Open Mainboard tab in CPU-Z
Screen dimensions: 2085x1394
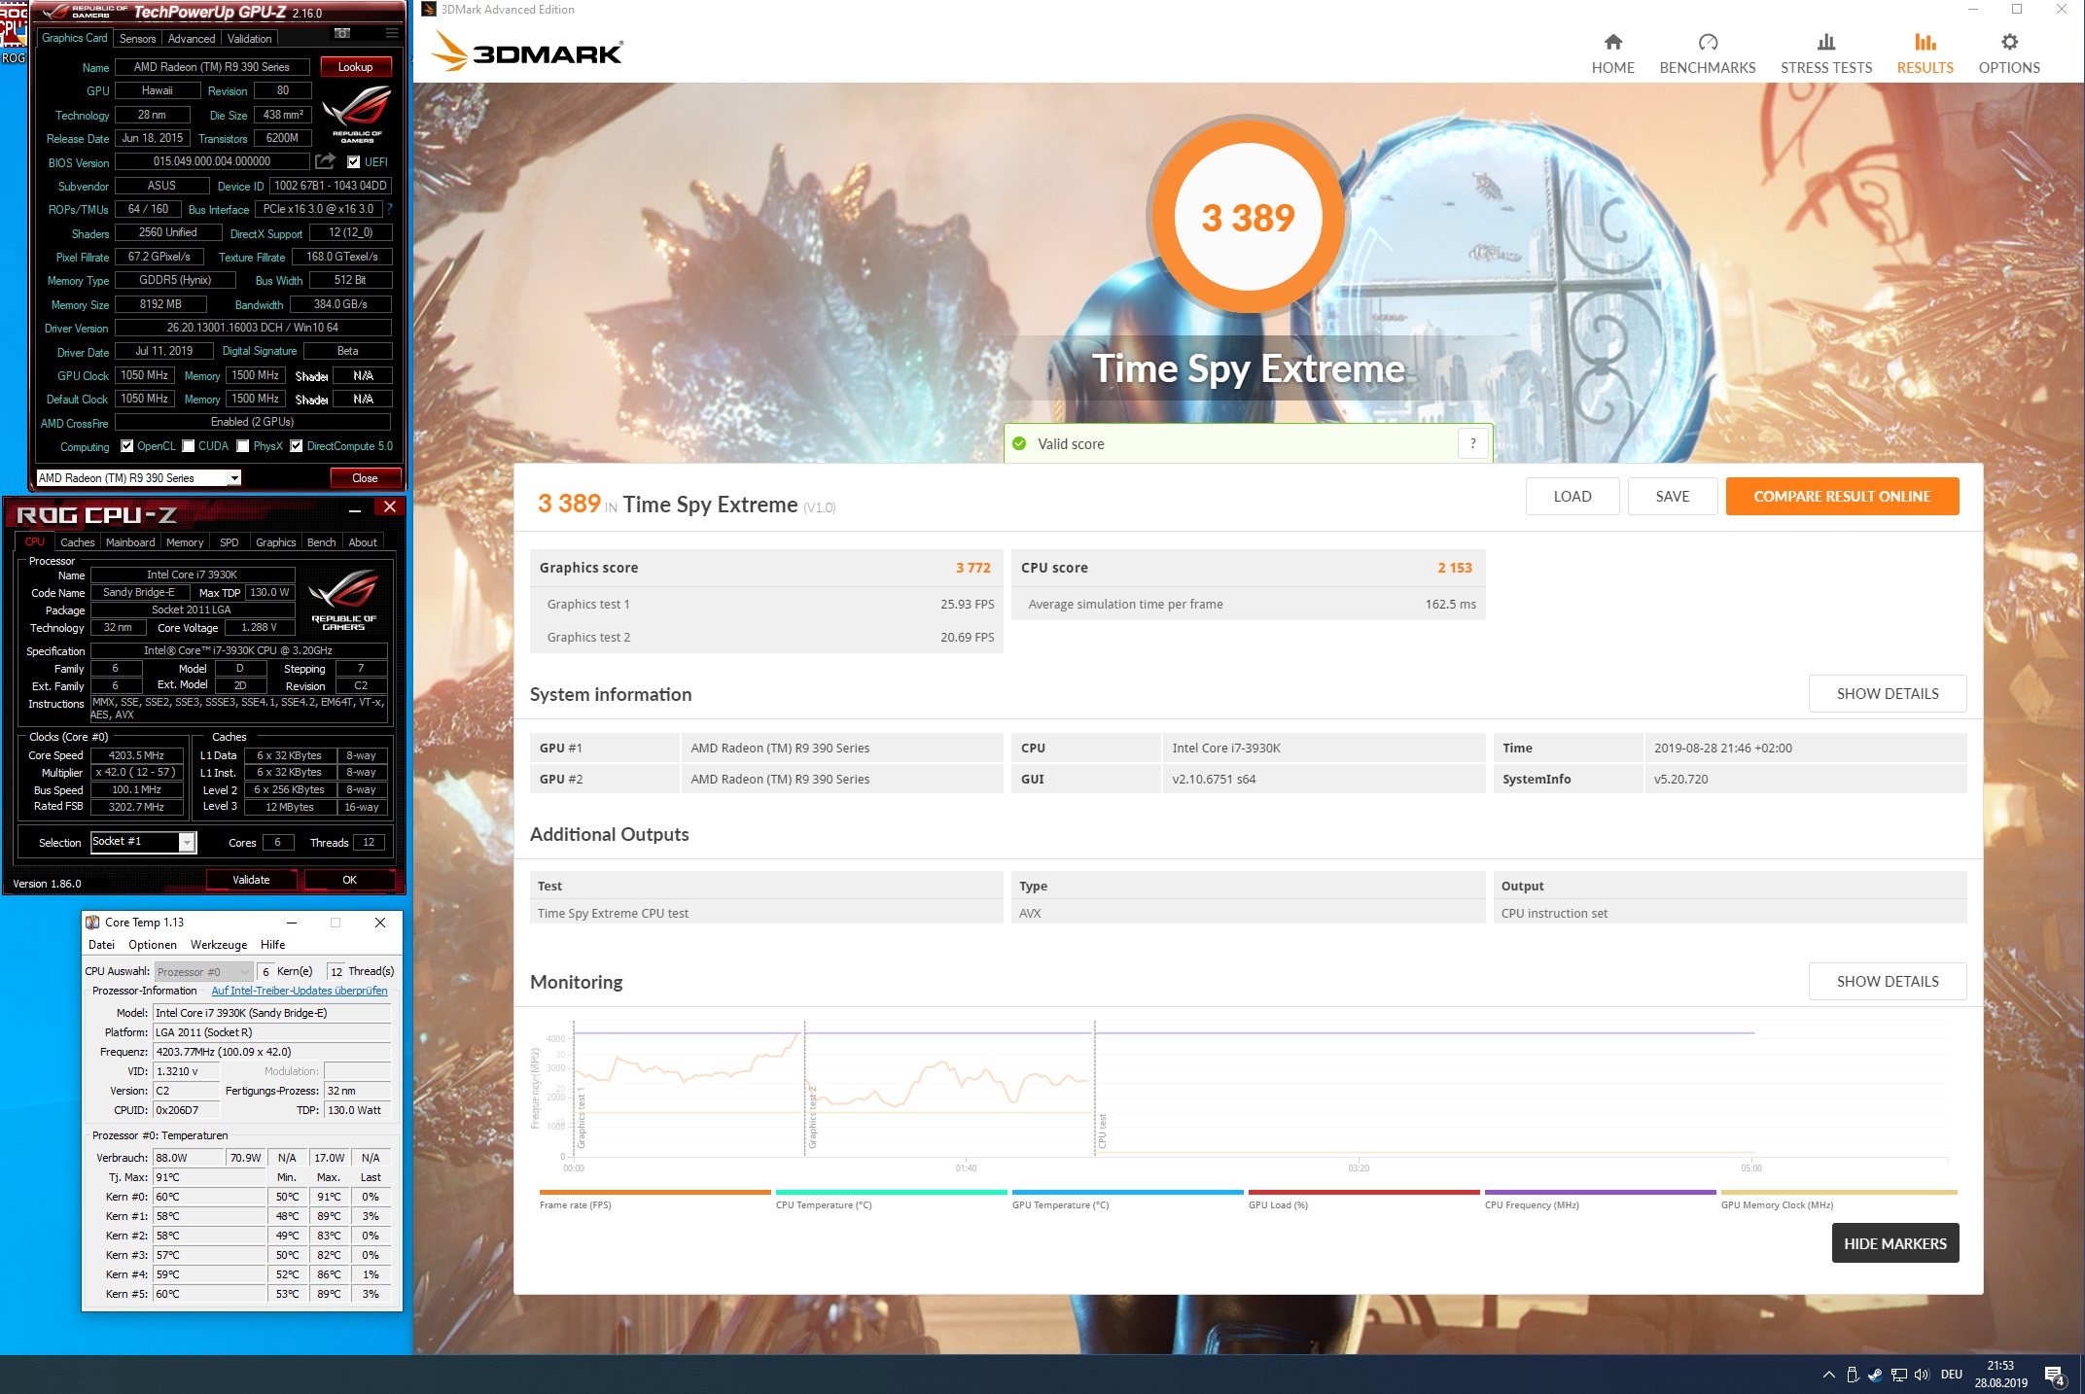[x=130, y=542]
